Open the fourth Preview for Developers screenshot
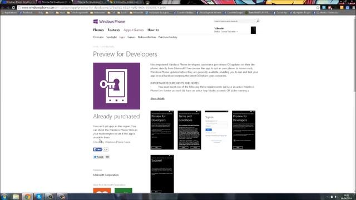 244,130
